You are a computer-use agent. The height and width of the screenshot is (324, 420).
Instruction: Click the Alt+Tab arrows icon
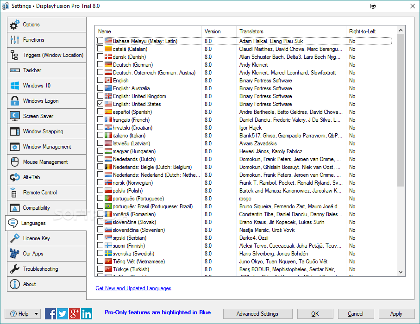[14, 177]
